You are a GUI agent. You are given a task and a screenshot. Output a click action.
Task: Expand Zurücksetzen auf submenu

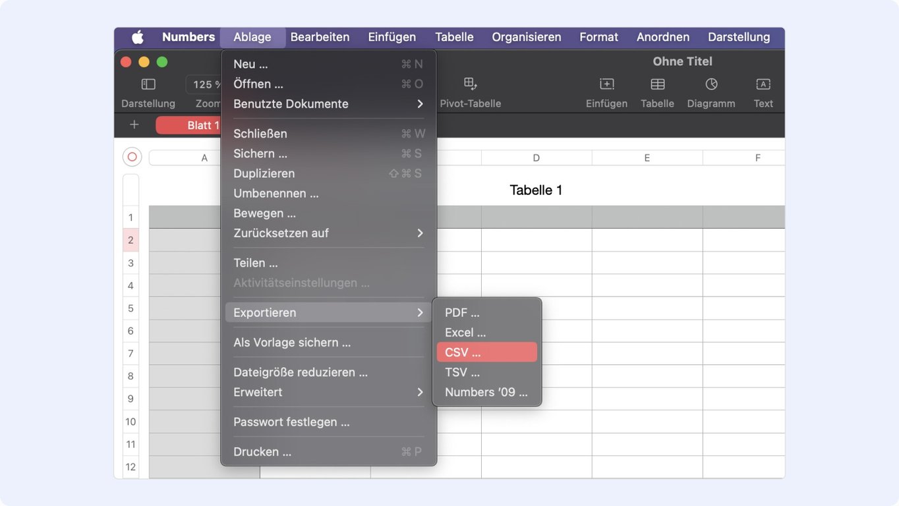328,233
